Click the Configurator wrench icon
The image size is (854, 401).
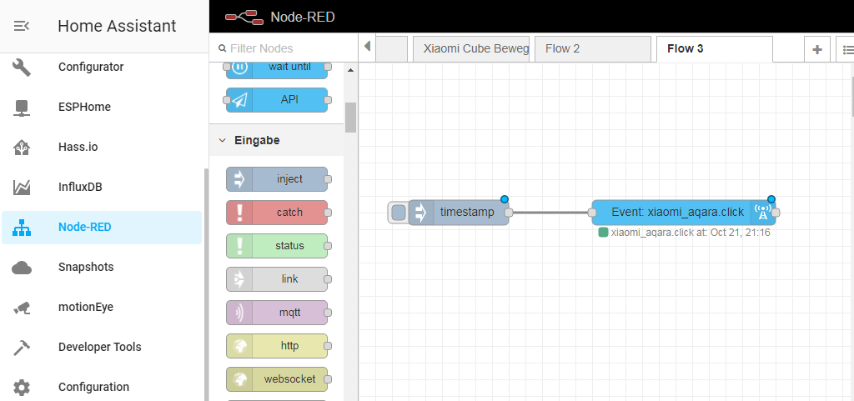[x=22, y=68]
